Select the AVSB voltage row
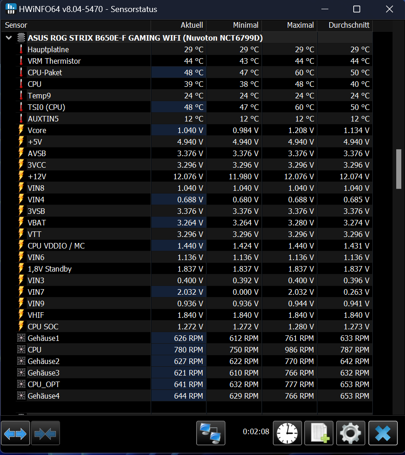405x455 pixels. coord(194,153)
